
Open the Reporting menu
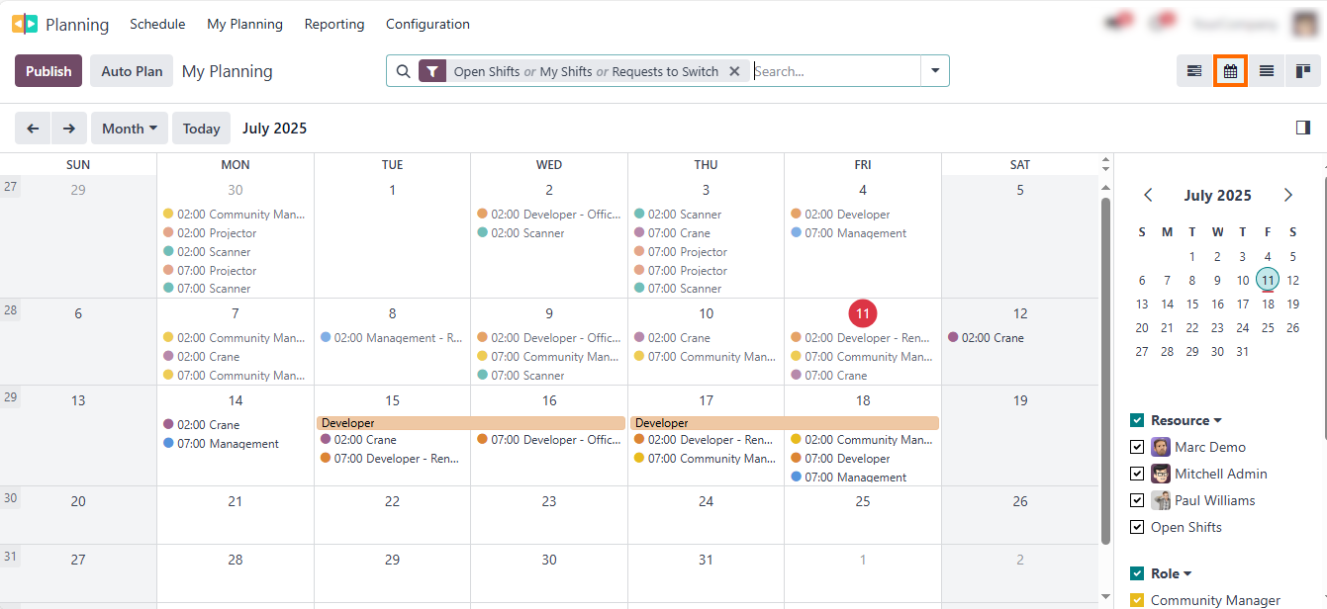tap(334, 23)
